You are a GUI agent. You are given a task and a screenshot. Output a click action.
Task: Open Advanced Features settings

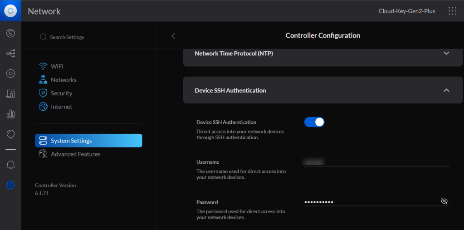pyautogui.click(x=75, y=154)
